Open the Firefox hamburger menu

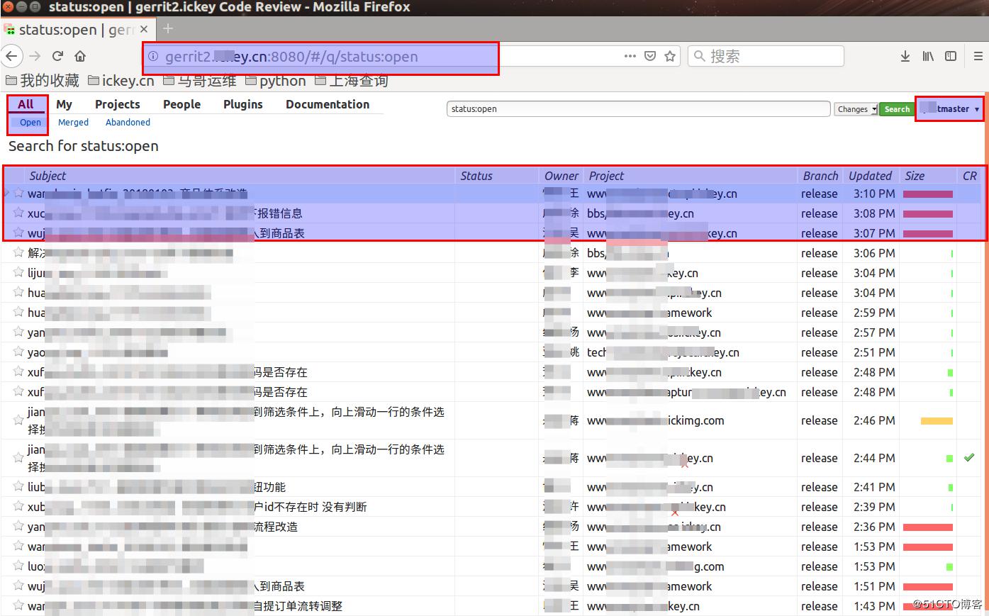point(978,56)
